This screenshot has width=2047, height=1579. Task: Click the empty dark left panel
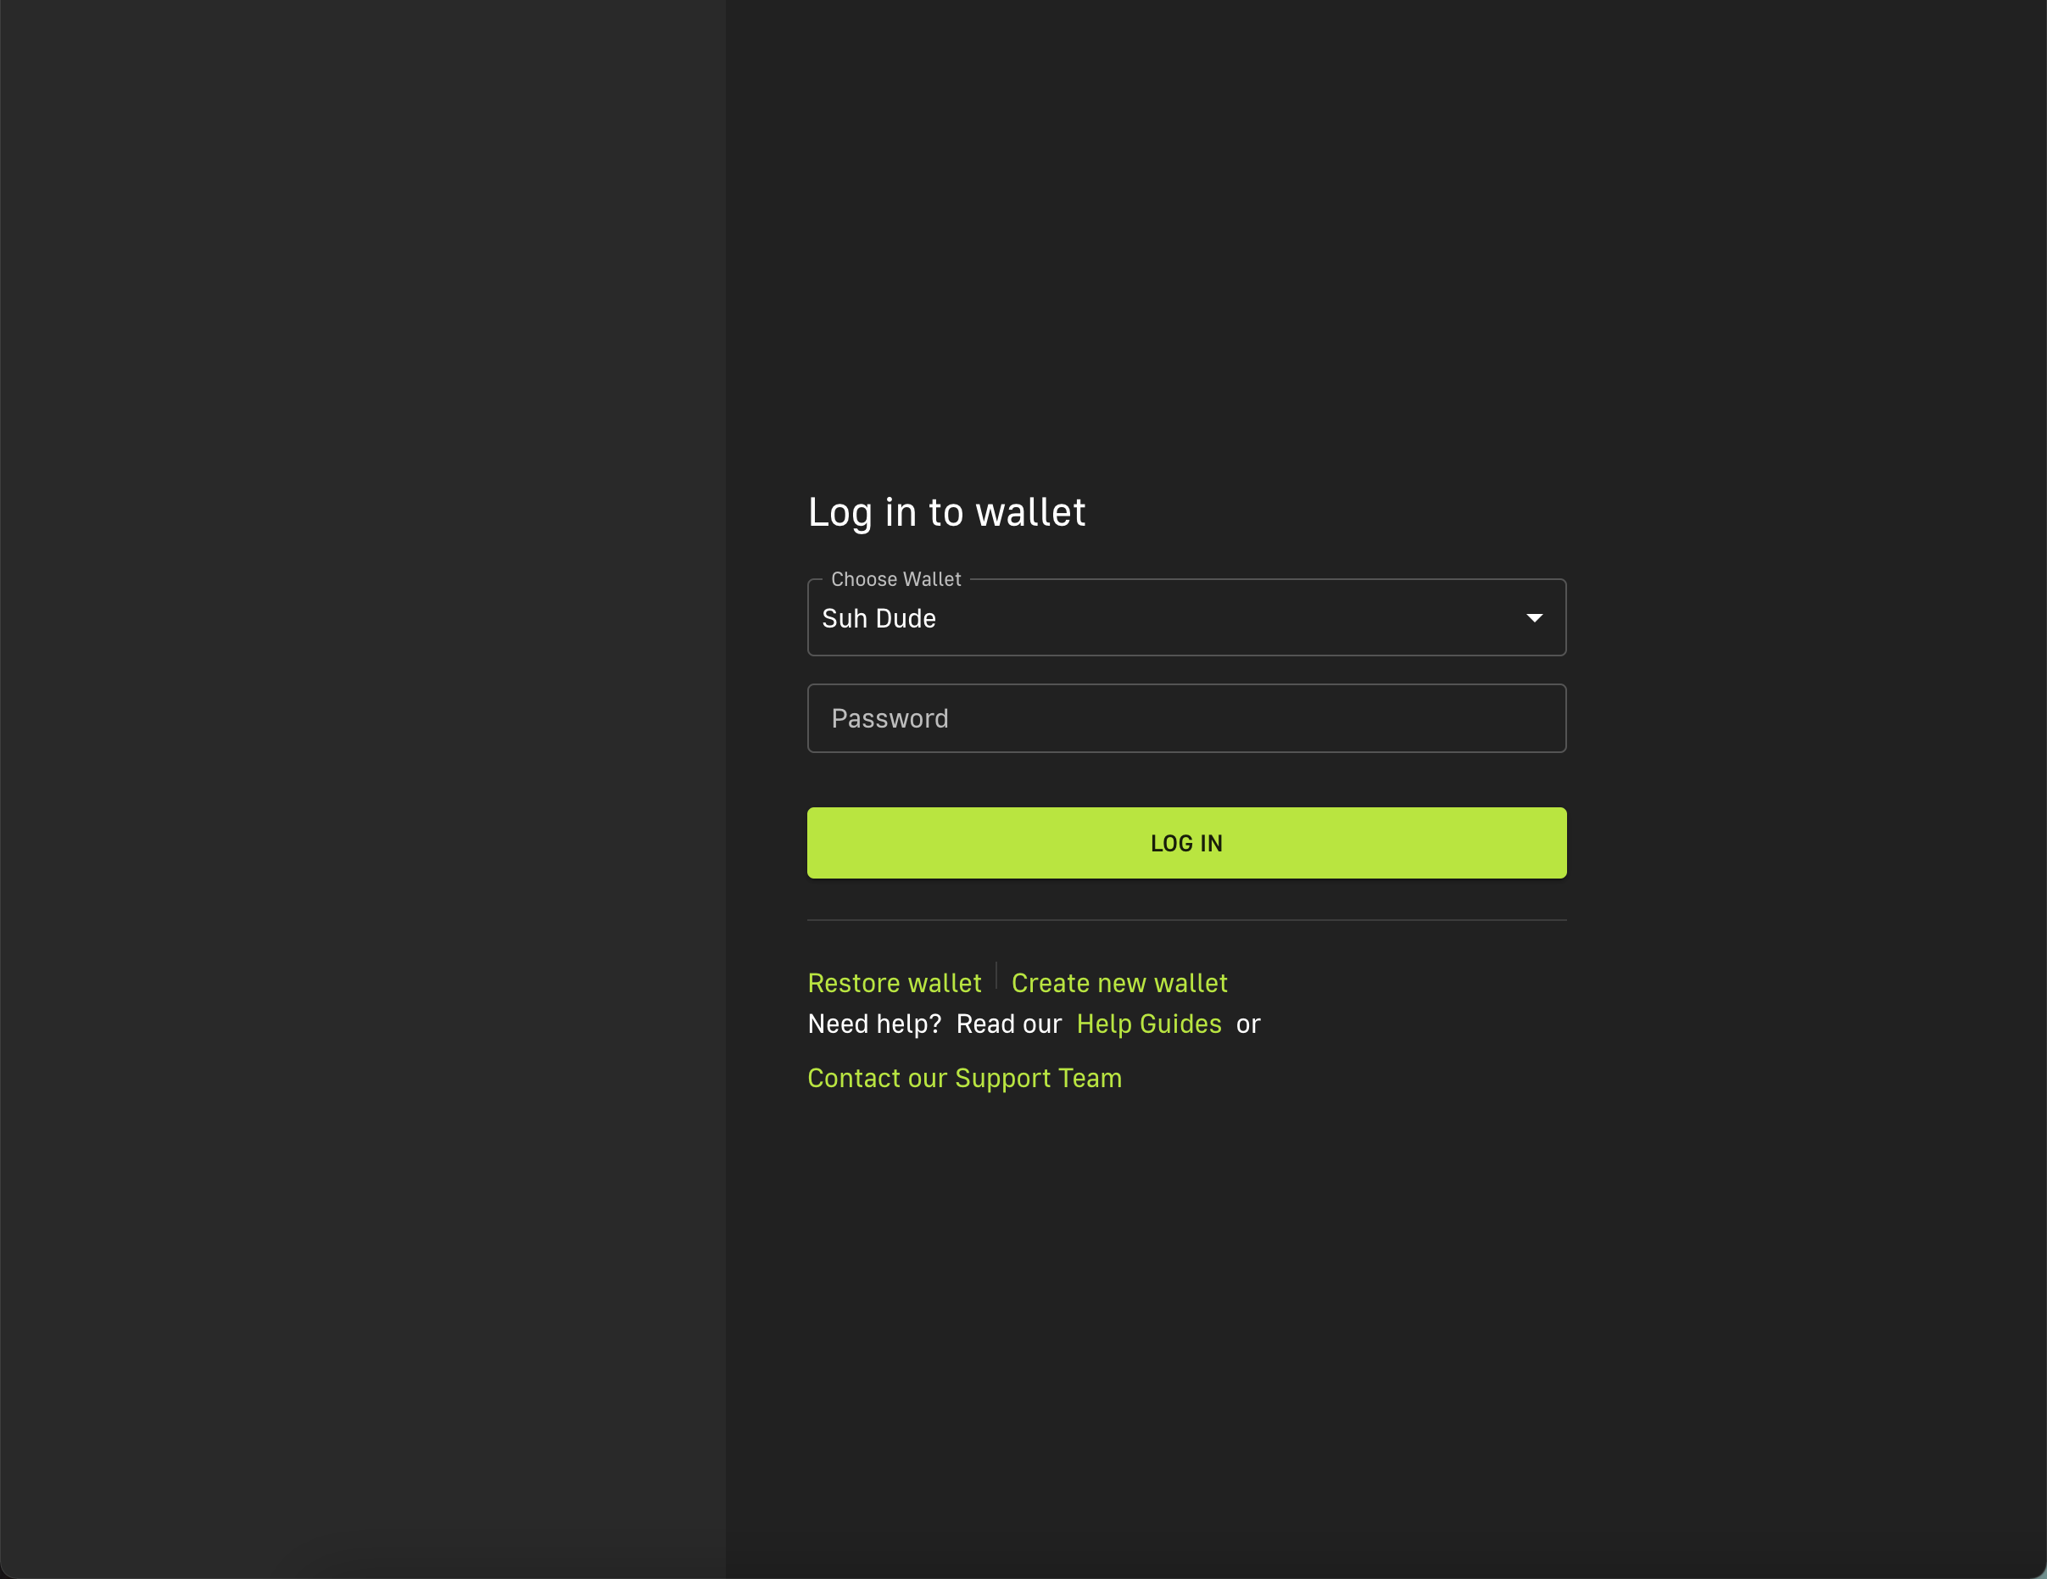click(363, 789)
